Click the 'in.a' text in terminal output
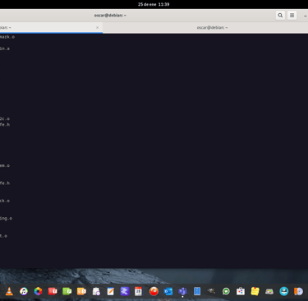308x301 pixels. click(5, 49)
